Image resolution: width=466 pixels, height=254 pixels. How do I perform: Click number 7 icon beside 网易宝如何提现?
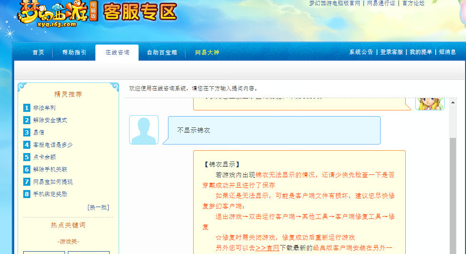(x=27, y=181)
